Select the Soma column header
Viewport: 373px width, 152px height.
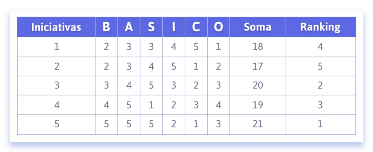(x=258, y=27)
